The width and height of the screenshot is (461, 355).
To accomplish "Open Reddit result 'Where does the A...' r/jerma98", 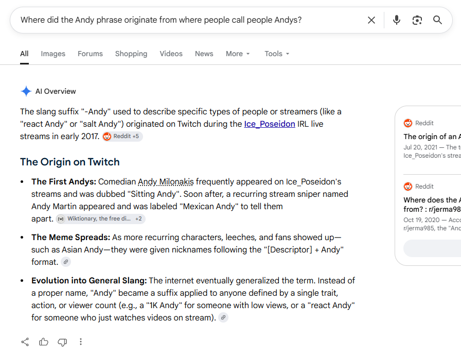I will pos(432,205).
